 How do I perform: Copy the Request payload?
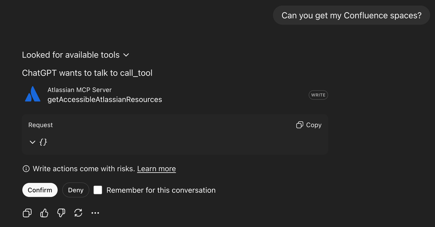(309, 125)
